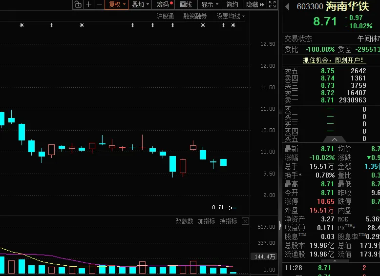Click the left arrow beside stock code 603300
The width and height of the screenshot is (380, 276).
[x=287, y=7]
